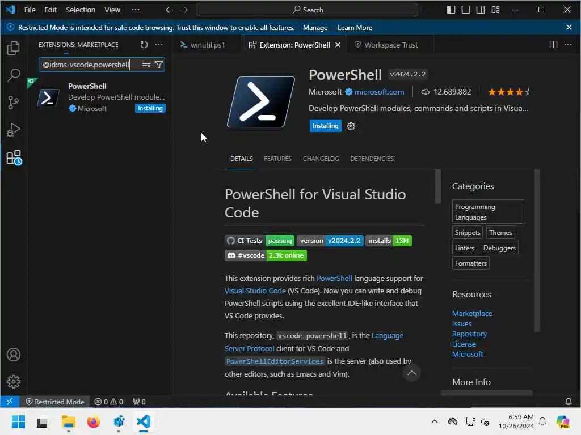The height and width of the screenshot is (435, 581).
Task: Open the Extensions view icon
Action: pos(14,157)
